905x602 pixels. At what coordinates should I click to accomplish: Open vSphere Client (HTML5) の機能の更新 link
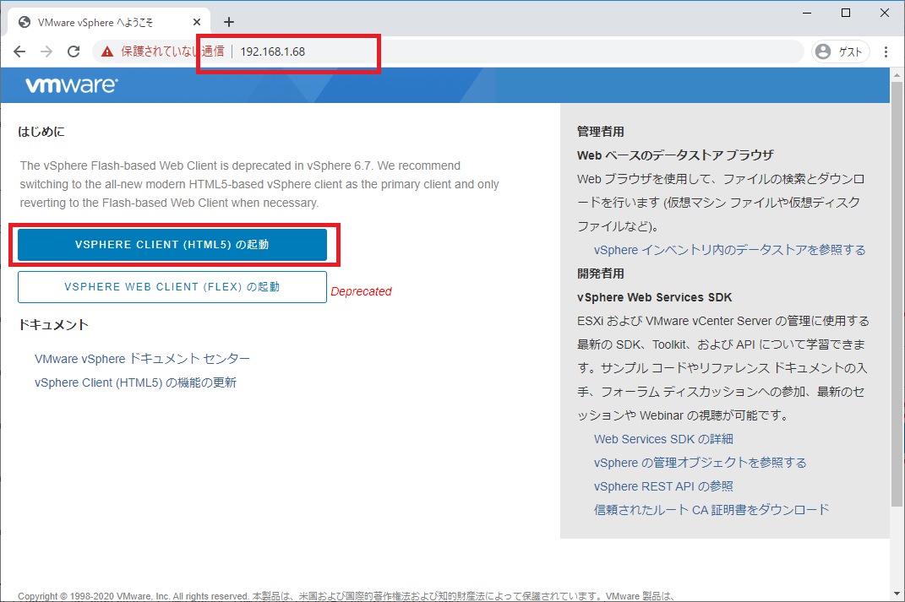coord(136,382)
